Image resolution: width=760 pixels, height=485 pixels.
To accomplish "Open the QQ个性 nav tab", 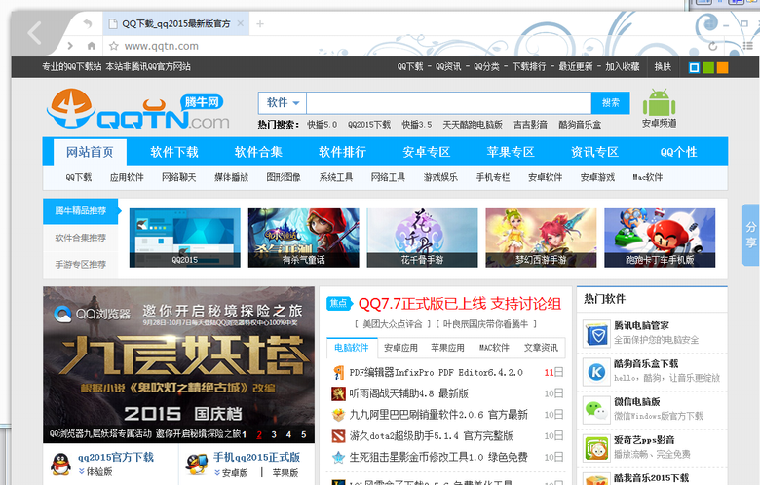I will click(x=678, y=152).
